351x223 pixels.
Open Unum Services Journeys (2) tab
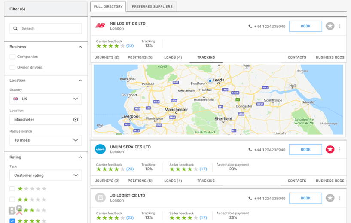click(107, 181)
